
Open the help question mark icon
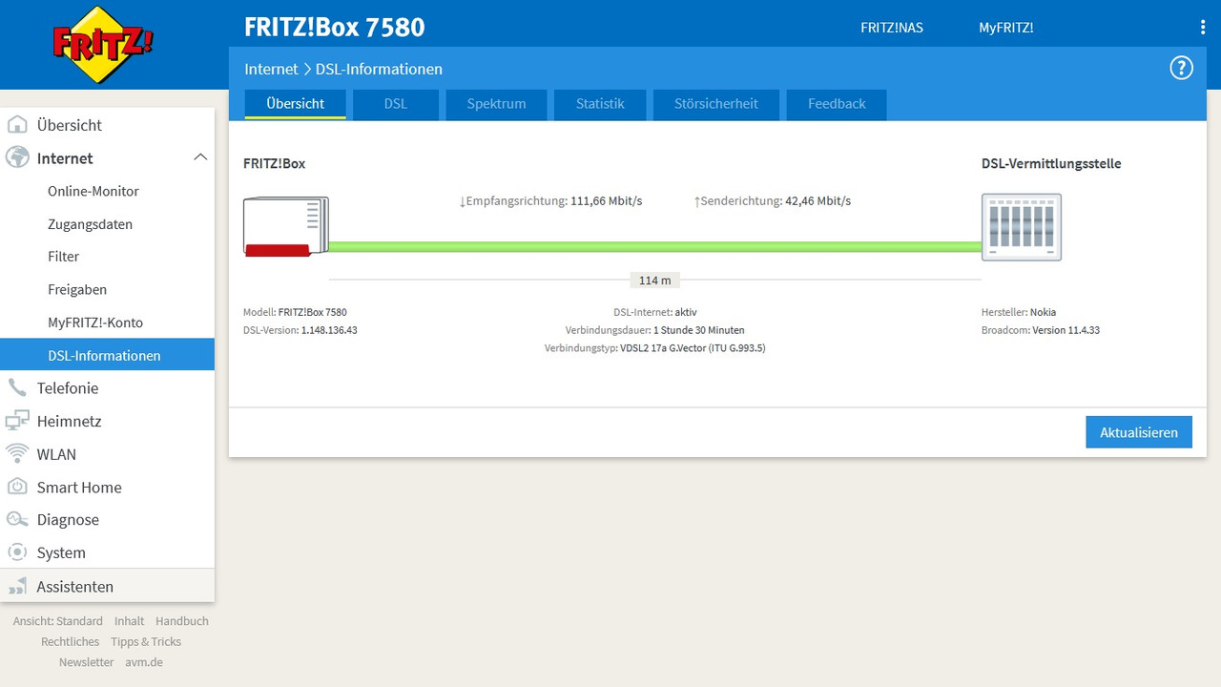tap(1181, 68)
